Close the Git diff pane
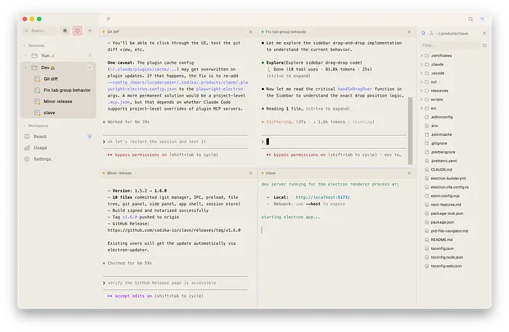Screen dimensions: 509x332 click(x=250, y=32)
